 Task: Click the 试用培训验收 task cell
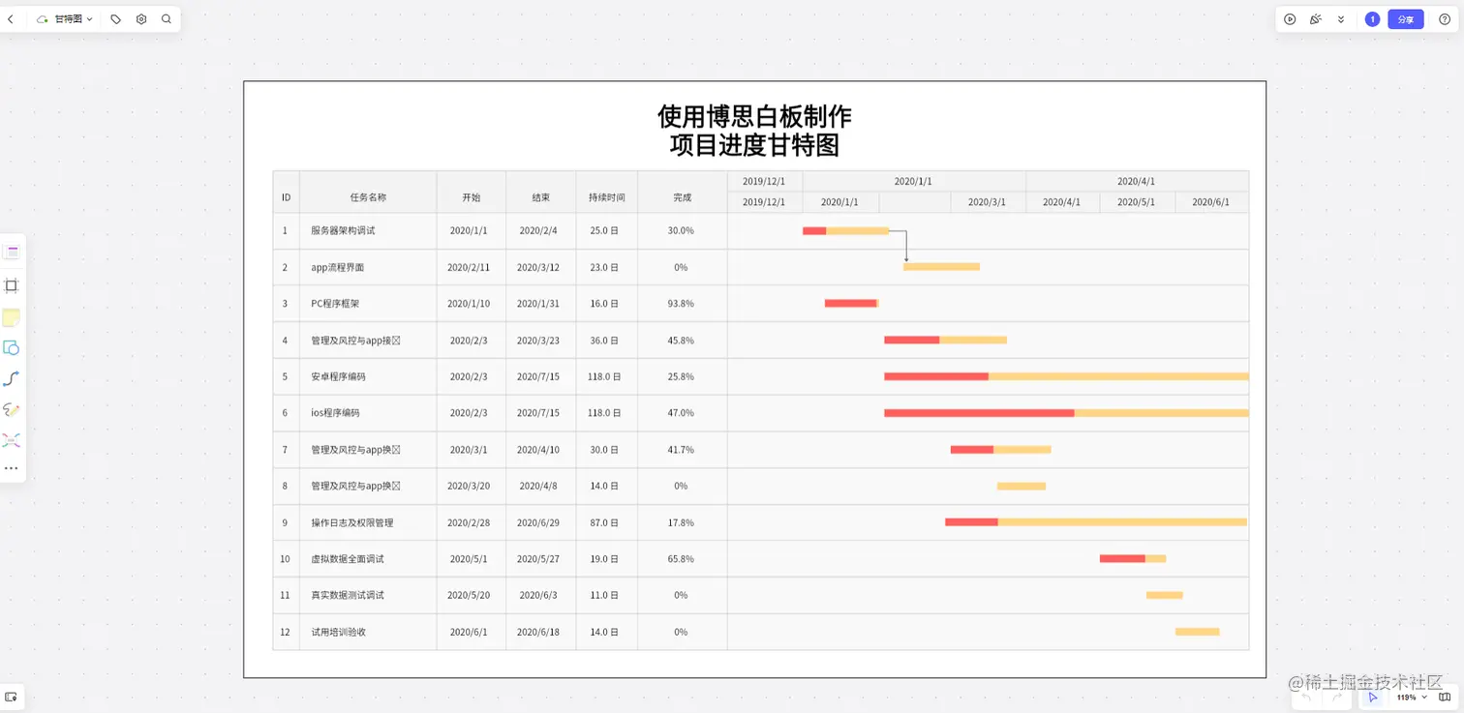368,632
